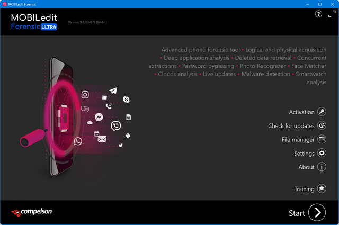The image size is (339, 225).
Task: Toggle the fullscreen corner-brackets icon
Action: [332, 14]
